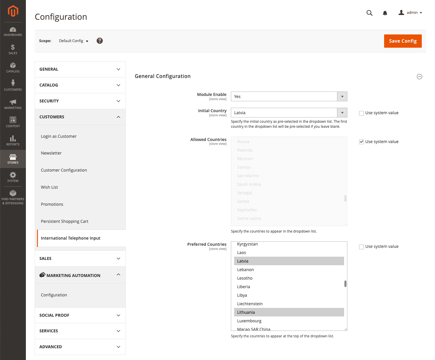This screenshot has height=360, width=435.
Task: Open the admin account menu
Action: tap(410, 13)
